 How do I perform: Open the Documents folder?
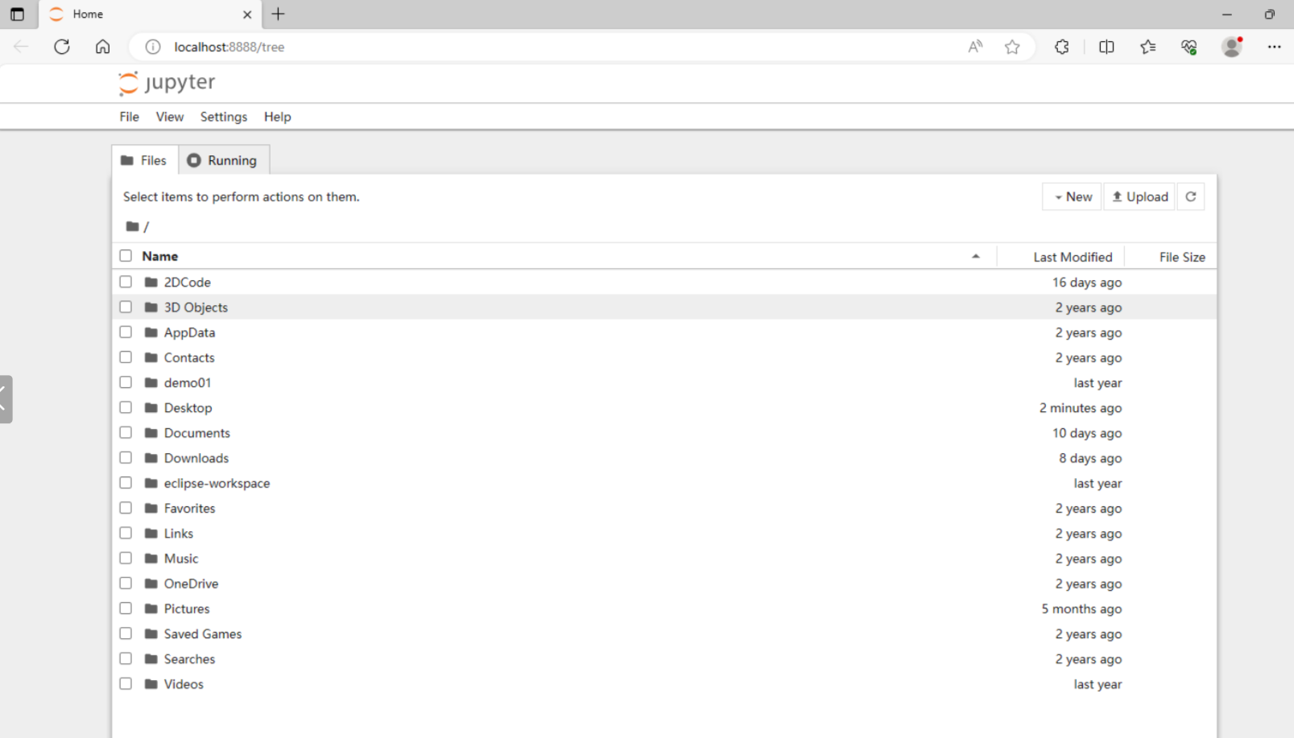[x=196, y=433]
